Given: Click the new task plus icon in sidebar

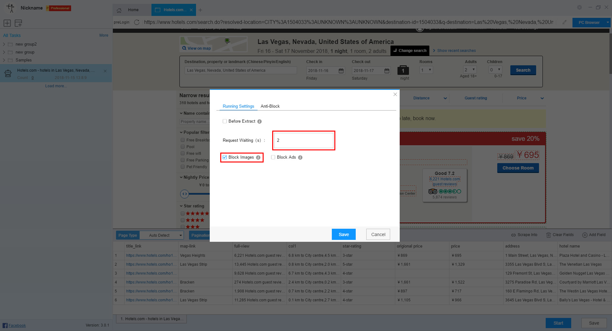Looking at the screenshot, I should click(x=7, y=23).
